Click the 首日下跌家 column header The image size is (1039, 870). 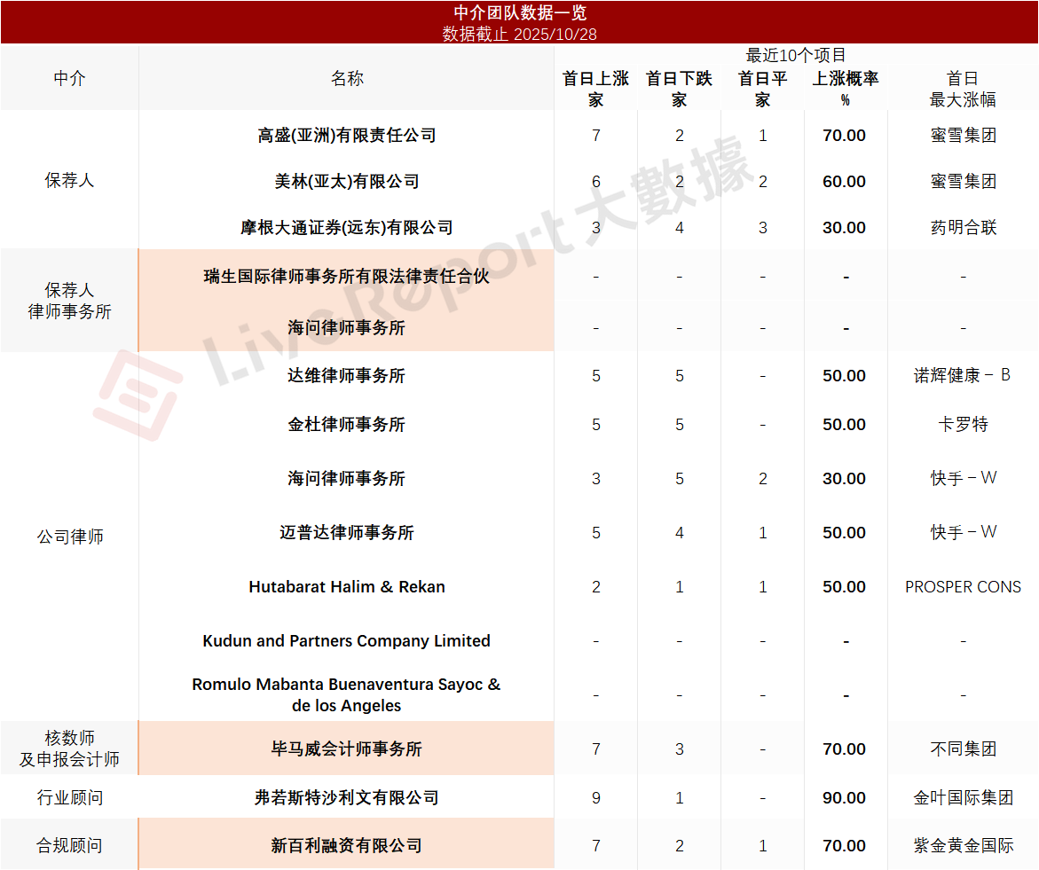coord(679,89)
